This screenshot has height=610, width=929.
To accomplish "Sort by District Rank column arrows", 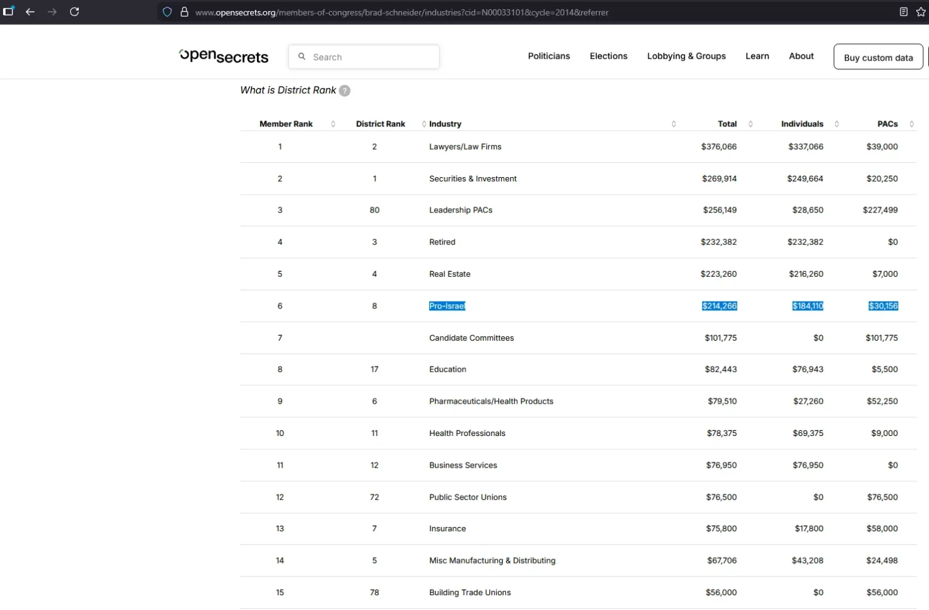I will pyautogui.click(x=424, y=124).
